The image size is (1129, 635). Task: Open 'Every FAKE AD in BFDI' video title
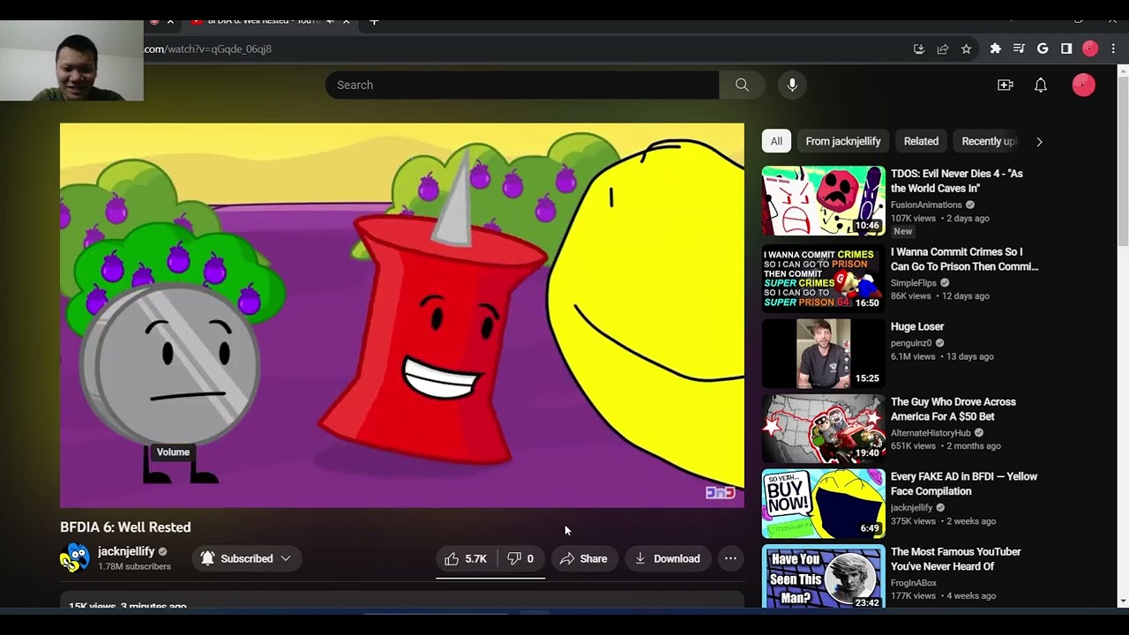point(964,484)
